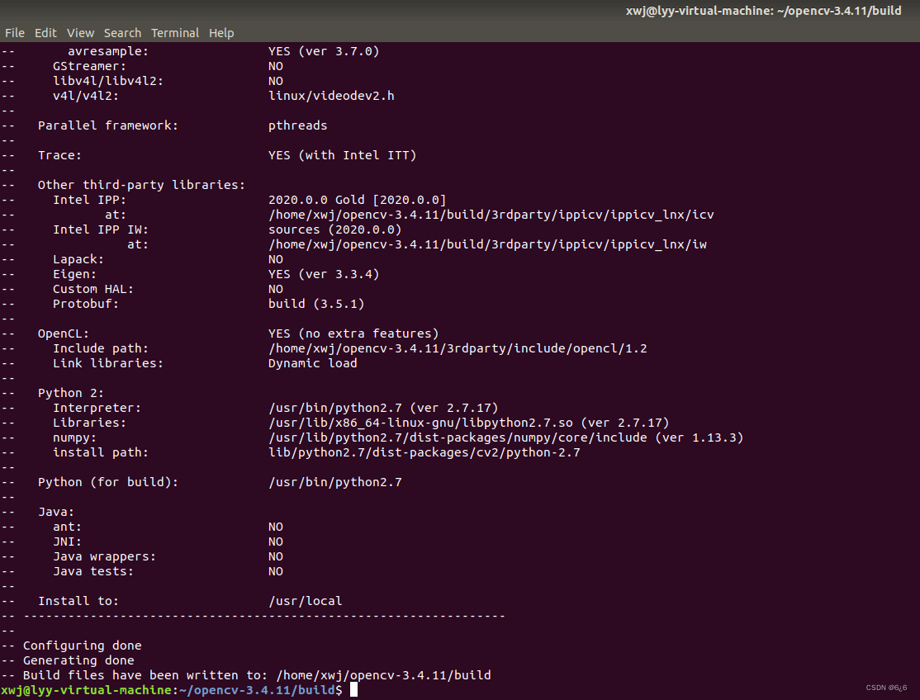Click the 'Java wrappers:' label
Image resolution: width=920 pixels, height=700 pixels.
[x=104, y=556]
